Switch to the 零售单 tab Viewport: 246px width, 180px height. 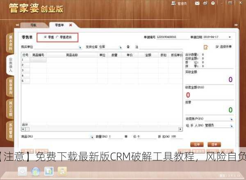tap(59, 25)
